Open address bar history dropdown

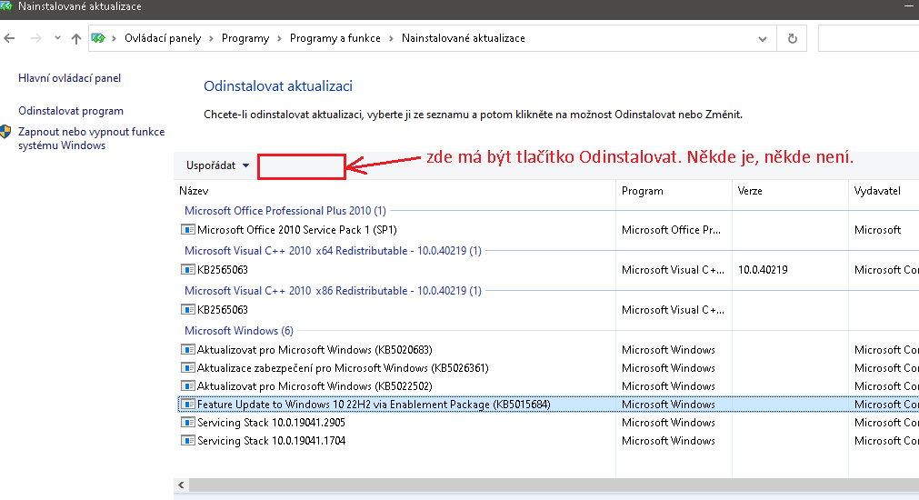coord(762,39)
